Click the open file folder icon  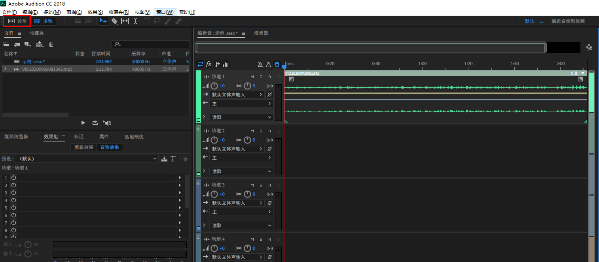6,44
